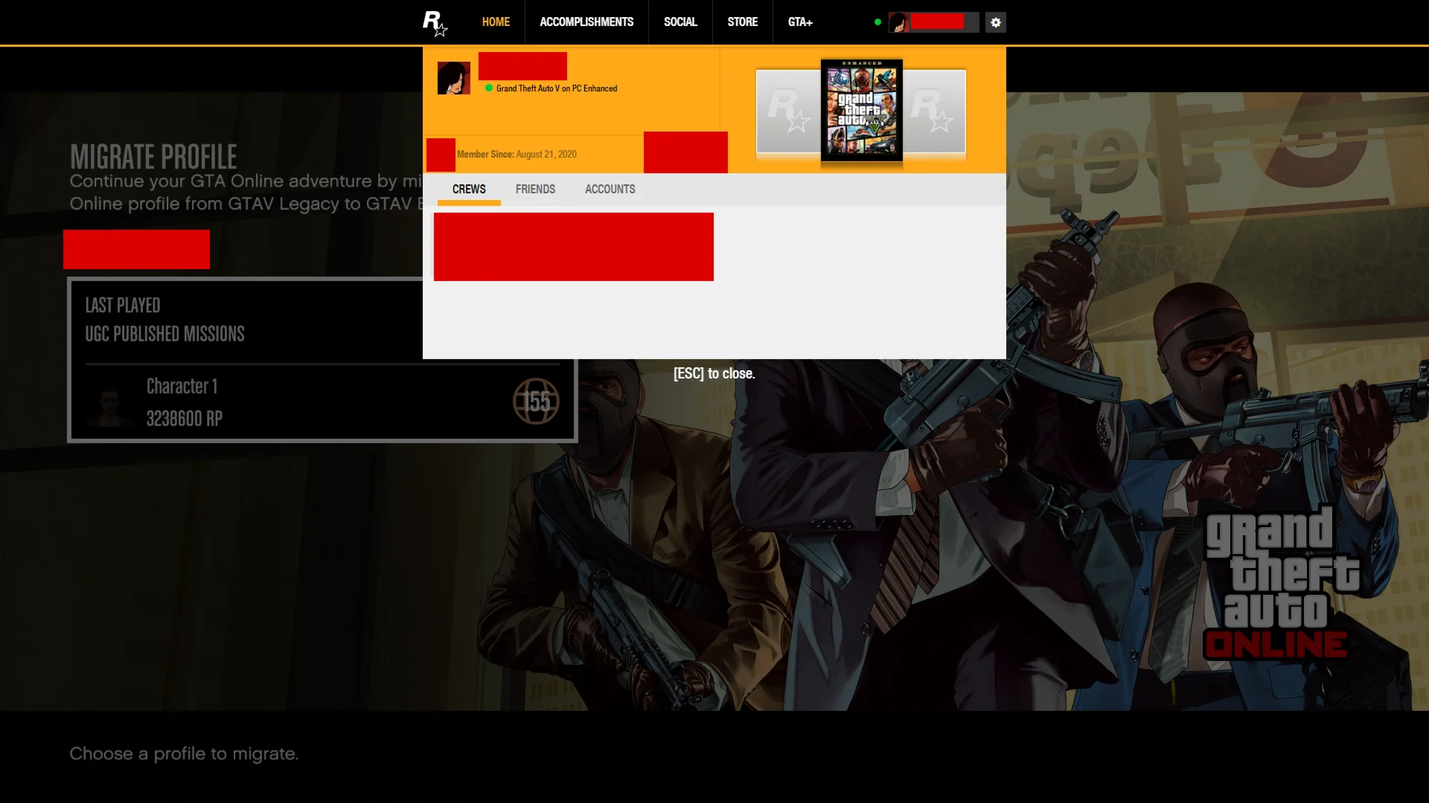Click Grand Theft Auto V status text
Image resolution: width=1429 pixels, height=803 pixels.
click(x=556, y=88)
